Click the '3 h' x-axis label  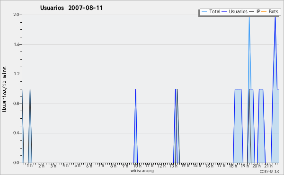pyautogui.click(x=53, y=166)
